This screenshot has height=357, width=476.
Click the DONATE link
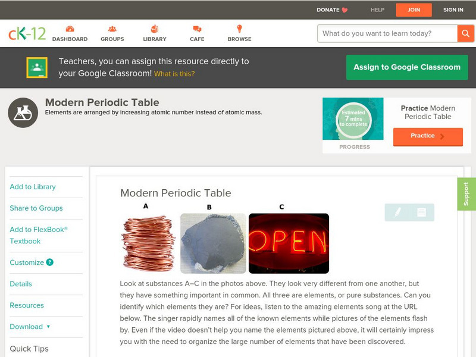tap(328, 10)
